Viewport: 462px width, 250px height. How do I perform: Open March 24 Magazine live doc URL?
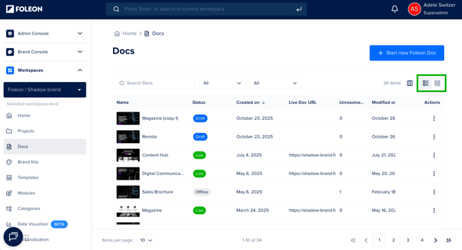(x=312, y=211)
